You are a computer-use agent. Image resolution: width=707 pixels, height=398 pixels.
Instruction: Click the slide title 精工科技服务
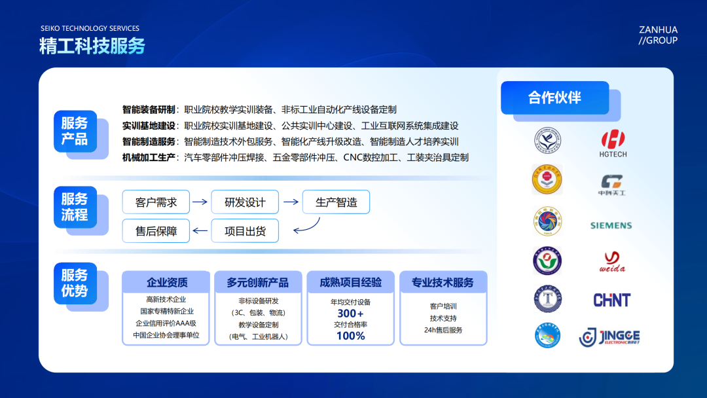pos(92,46)
